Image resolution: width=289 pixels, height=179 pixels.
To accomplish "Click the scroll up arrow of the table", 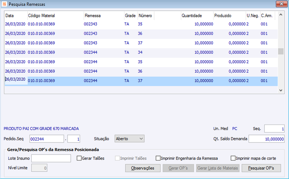I will (281, 15).
